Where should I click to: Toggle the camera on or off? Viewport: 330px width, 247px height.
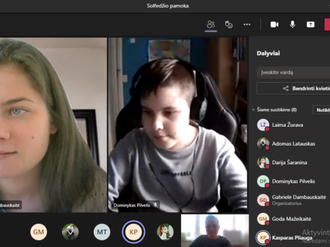(x=275, y=24)
